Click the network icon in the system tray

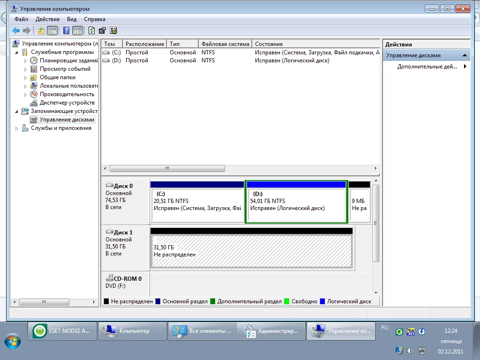[422, 351]
